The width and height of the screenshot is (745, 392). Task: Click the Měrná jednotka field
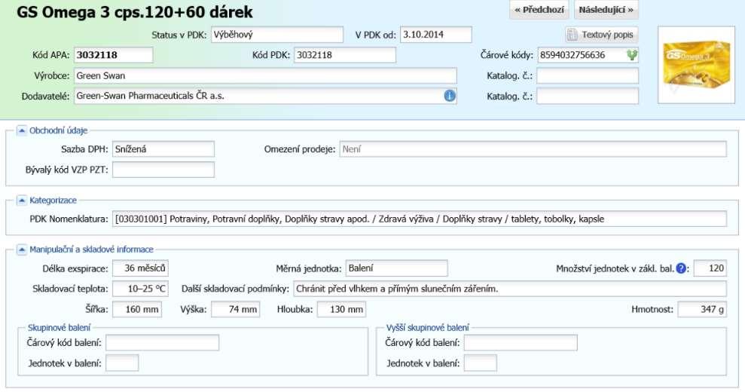click(396, 268)
